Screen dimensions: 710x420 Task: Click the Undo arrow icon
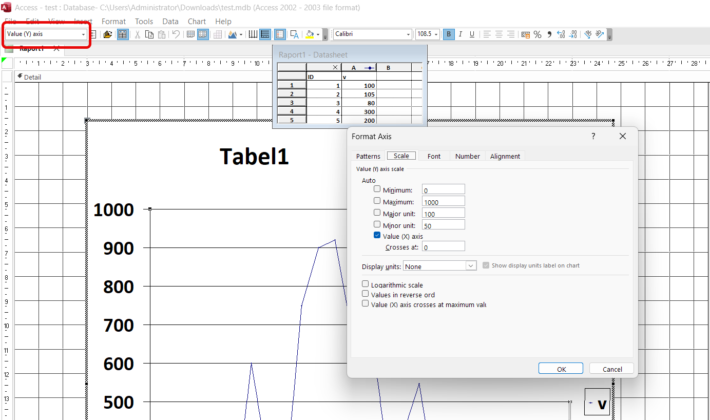[x=176, y=34]
